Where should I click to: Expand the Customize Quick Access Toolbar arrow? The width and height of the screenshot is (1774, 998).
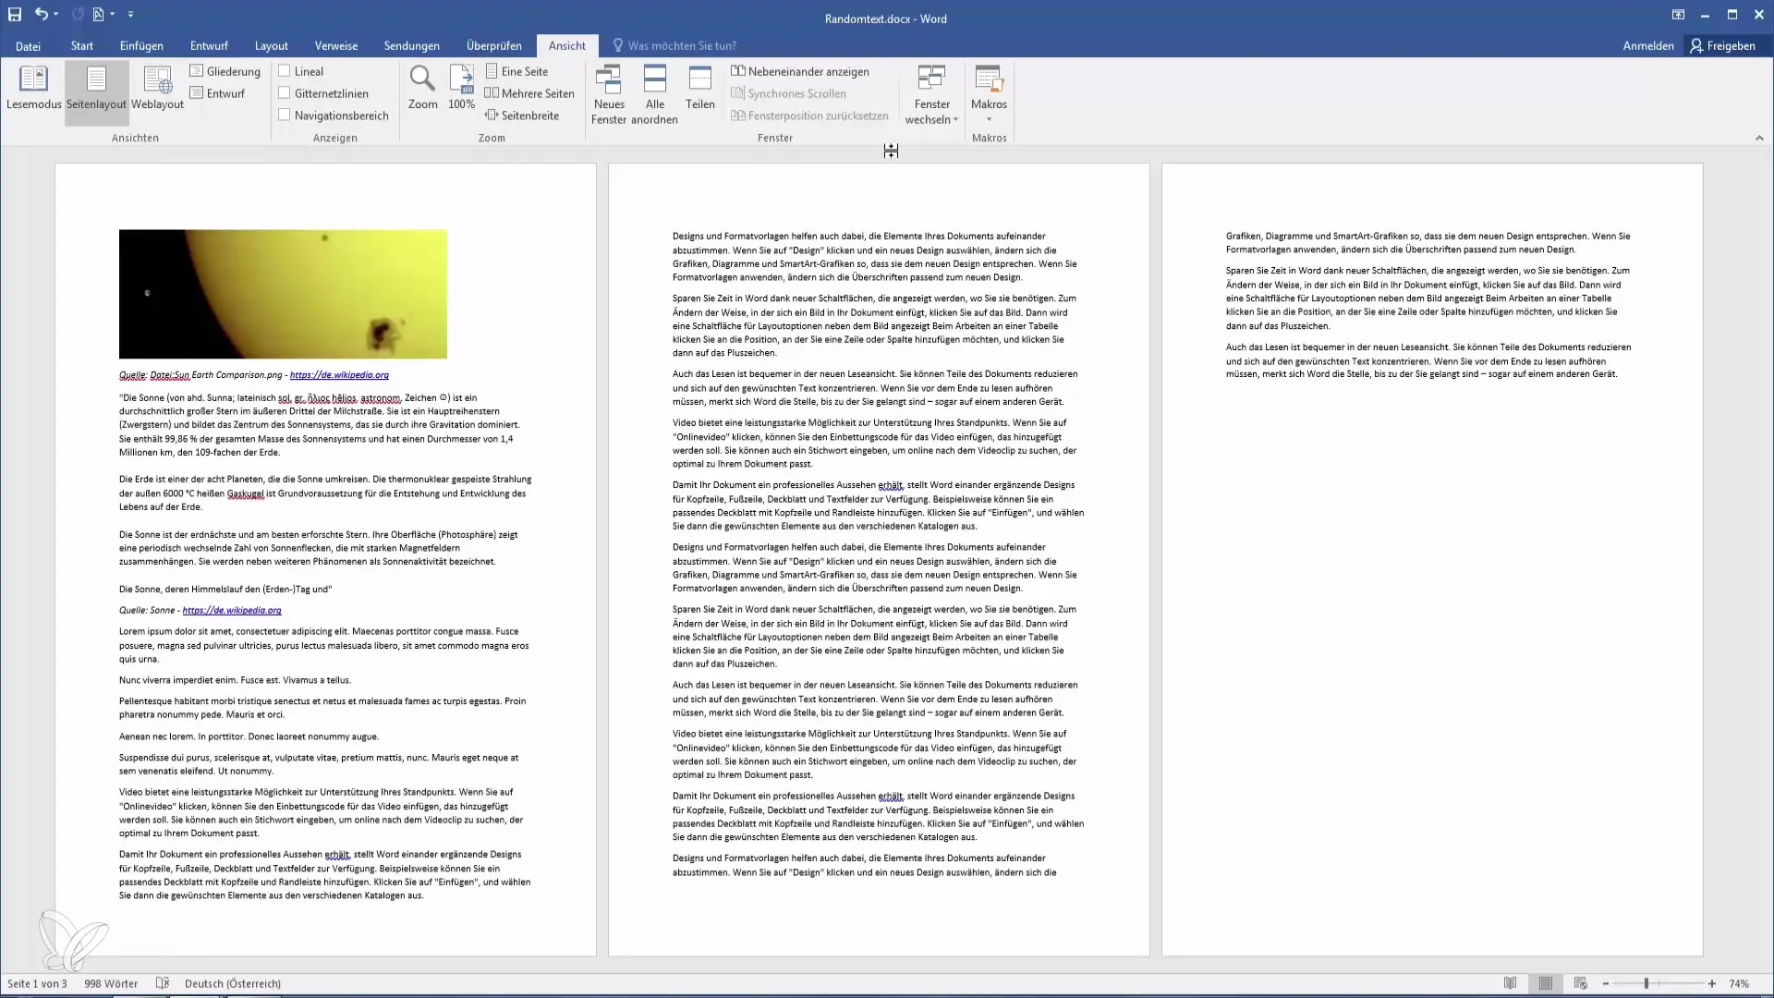click(130, 14)
